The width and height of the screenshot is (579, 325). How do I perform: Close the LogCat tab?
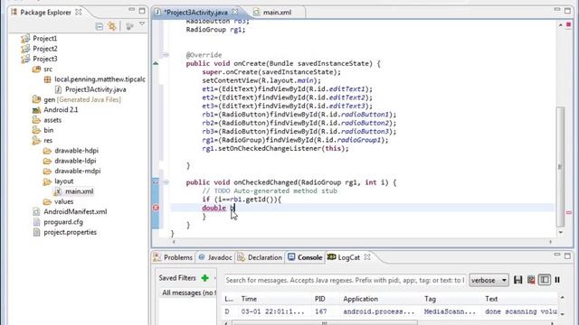coord(367,257)
